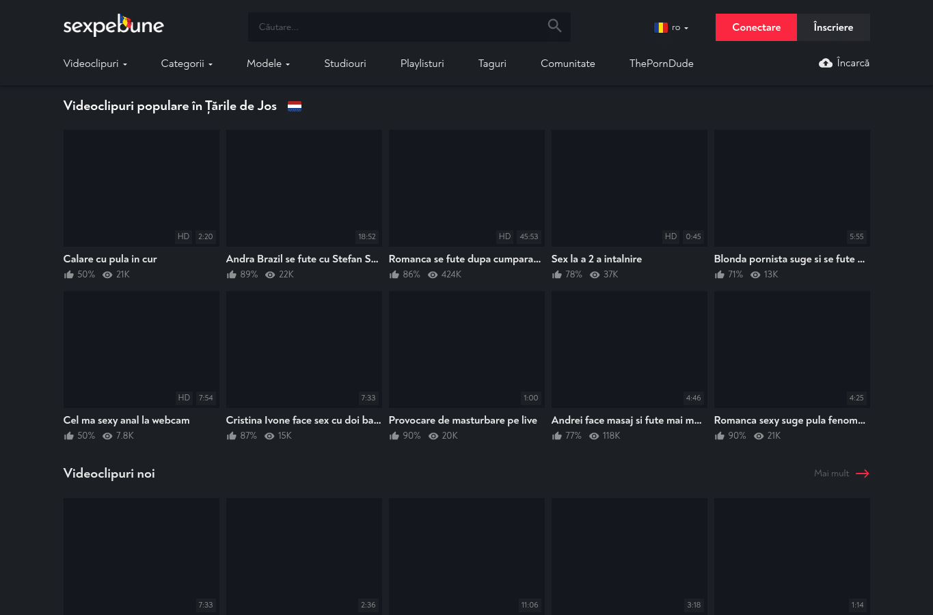Image resolution: width=933 pixels, height=615 pixels.
Task: Click the Netherlands flag beside the section heading
Action: (x=295, y=106)
